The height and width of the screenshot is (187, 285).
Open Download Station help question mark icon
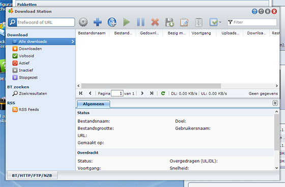254,11
